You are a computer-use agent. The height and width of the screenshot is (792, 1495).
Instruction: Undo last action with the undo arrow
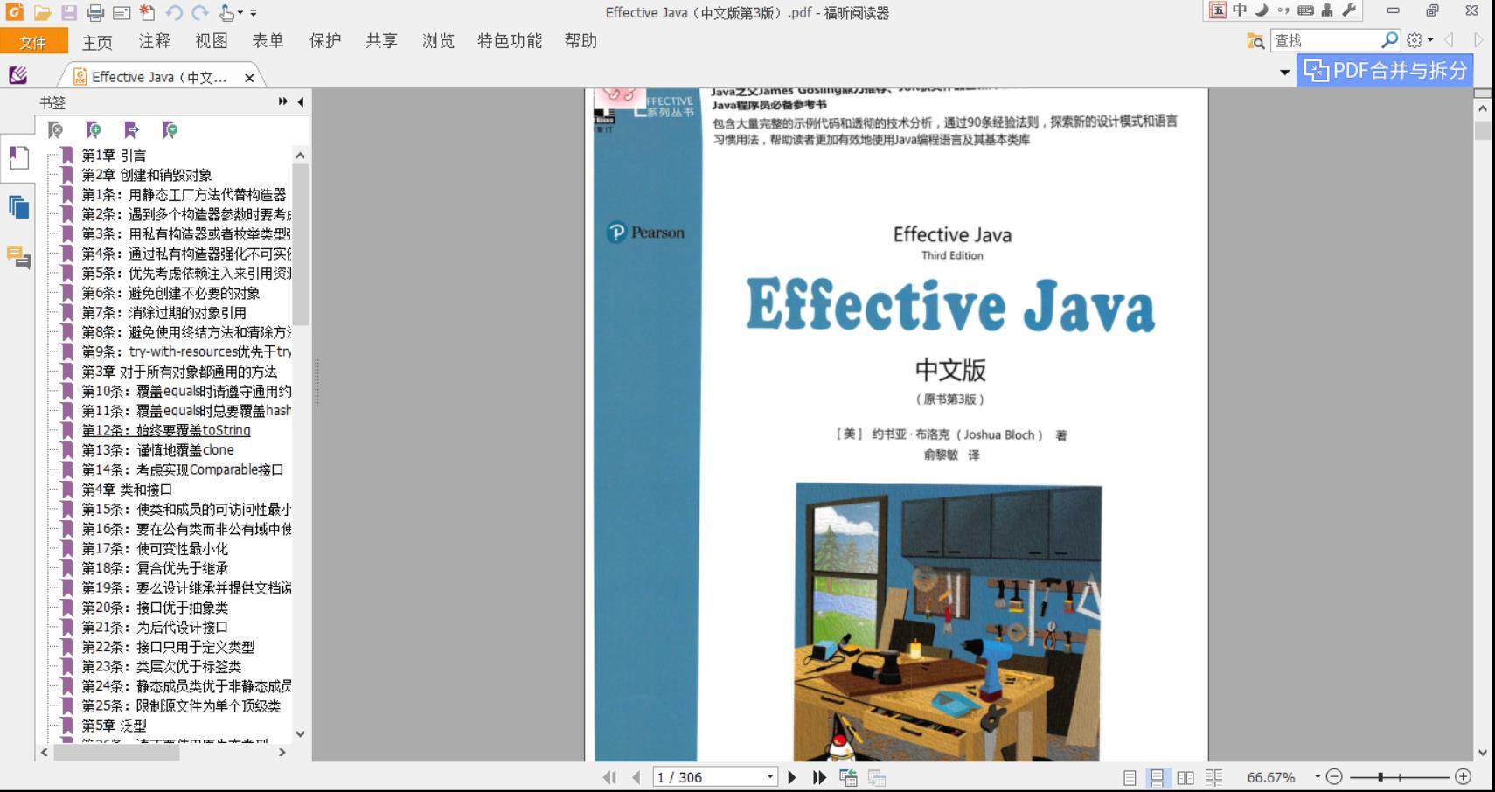174,12
